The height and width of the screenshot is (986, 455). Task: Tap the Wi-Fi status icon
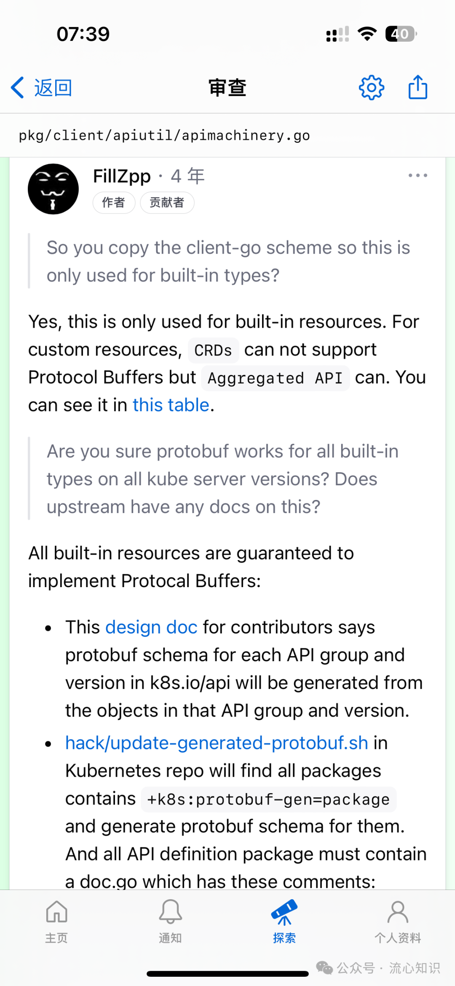[367, 34]
